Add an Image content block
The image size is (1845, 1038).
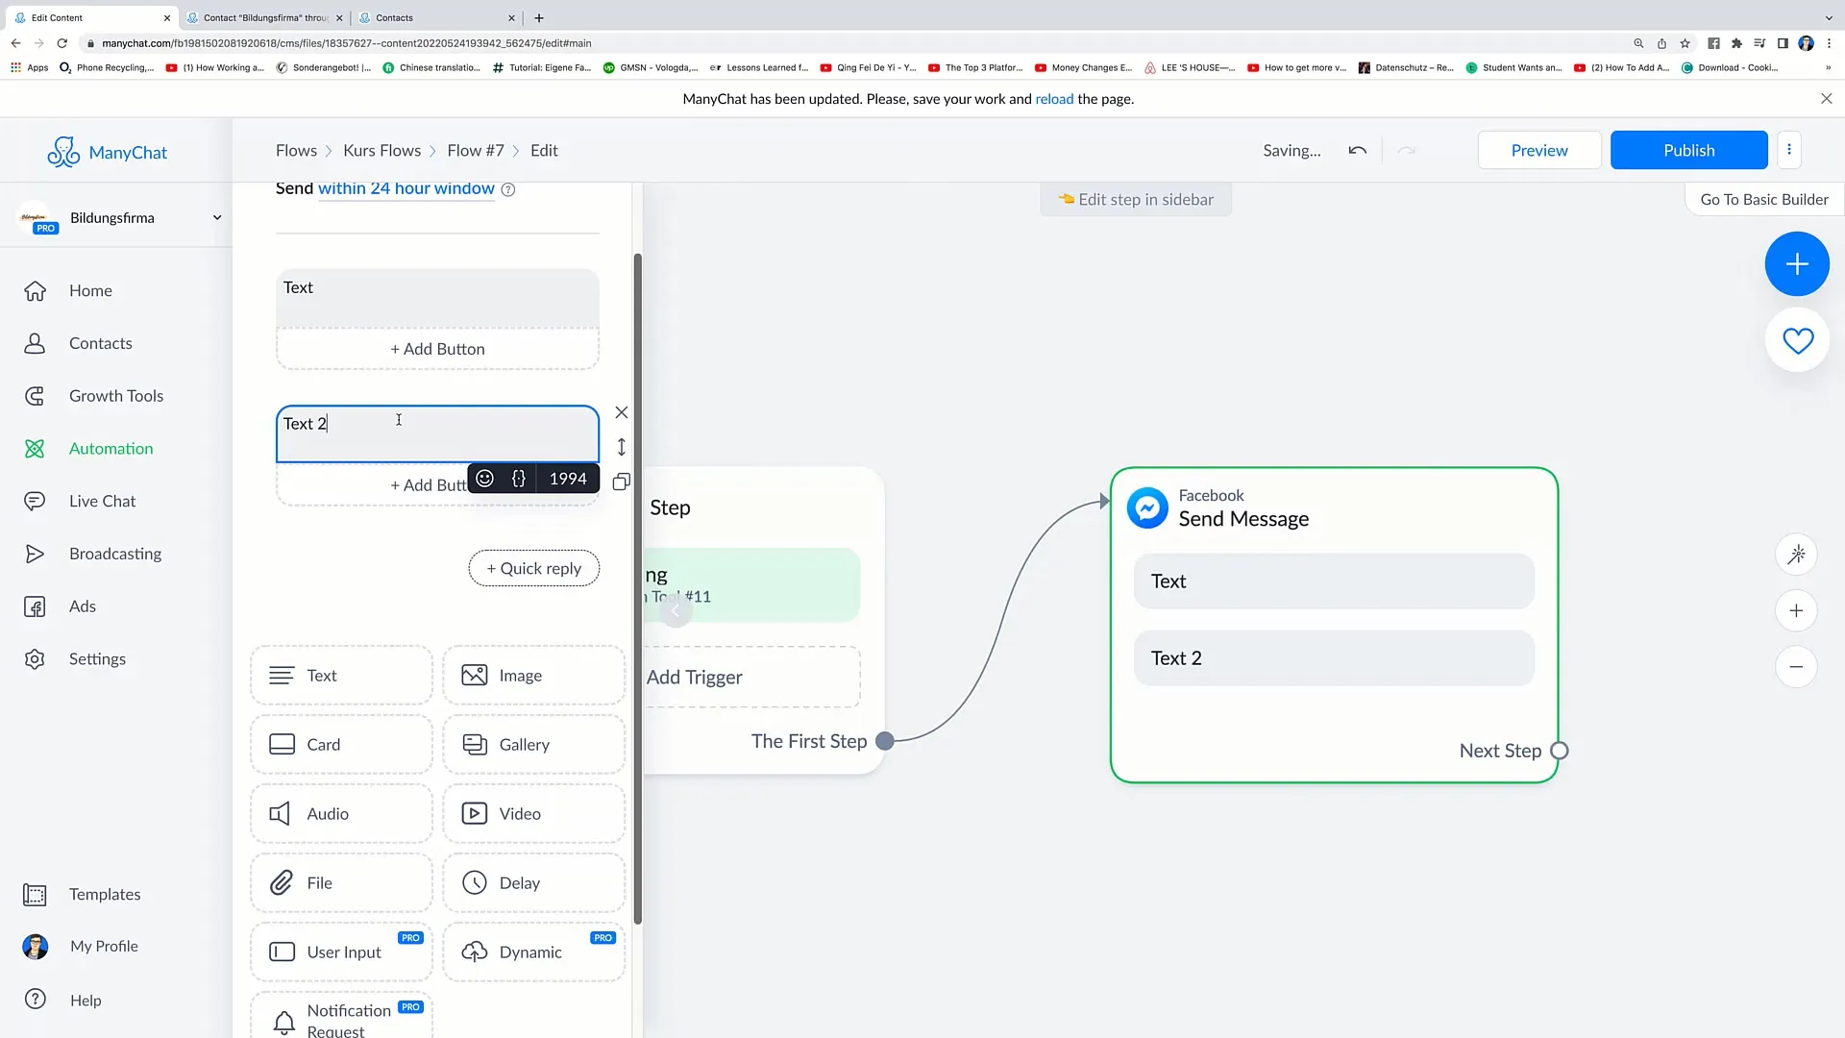tap(534, 676)
